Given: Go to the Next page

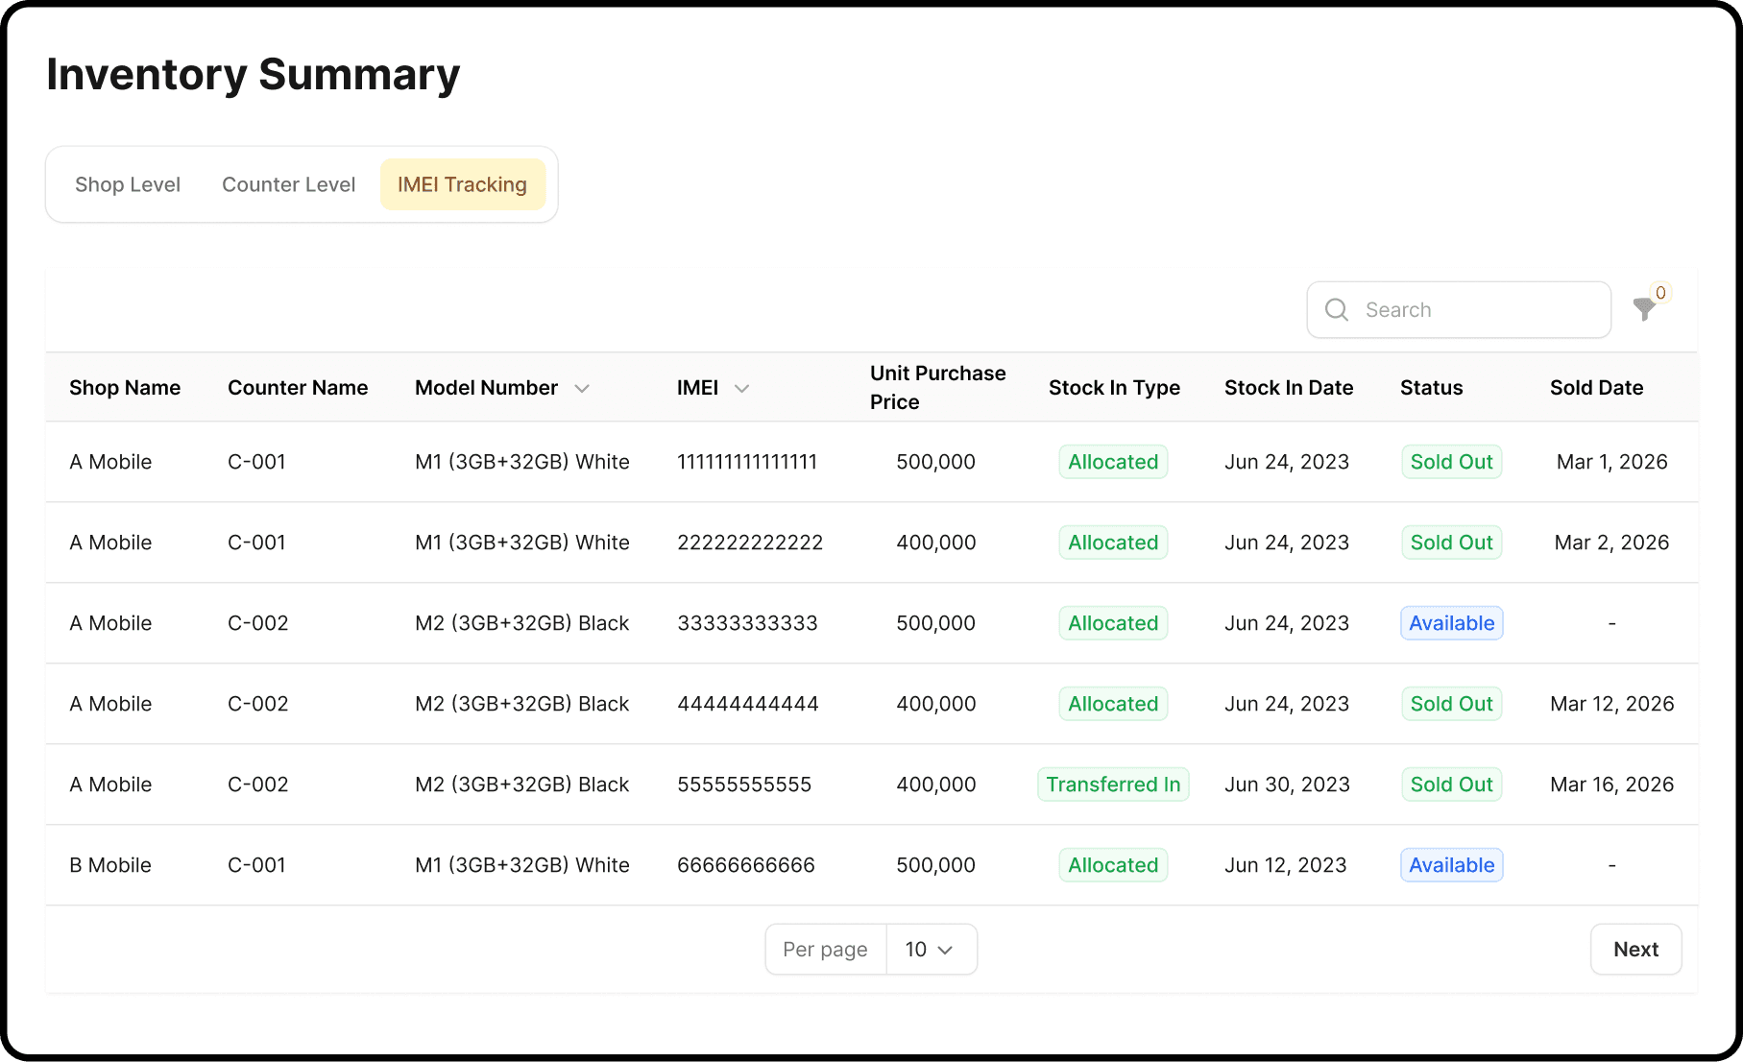Looking at the screenshot, I should [x=1635, y=950].
